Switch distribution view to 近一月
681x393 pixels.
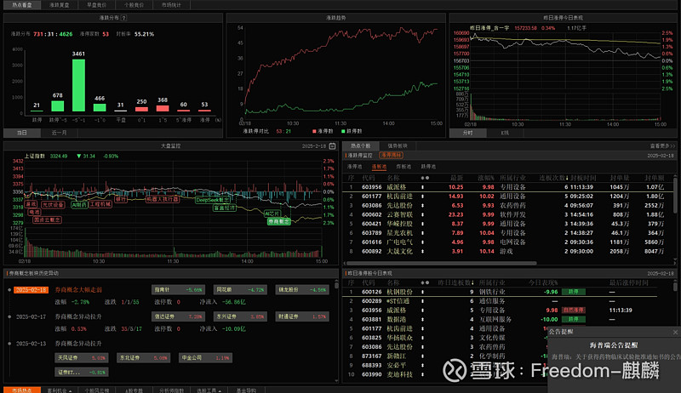(x=59, y=133)
